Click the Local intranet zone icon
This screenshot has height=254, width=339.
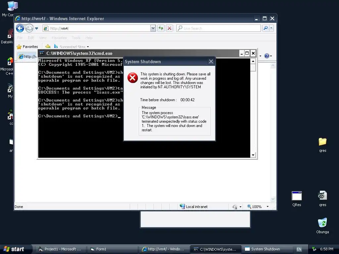tap(182, 206)
